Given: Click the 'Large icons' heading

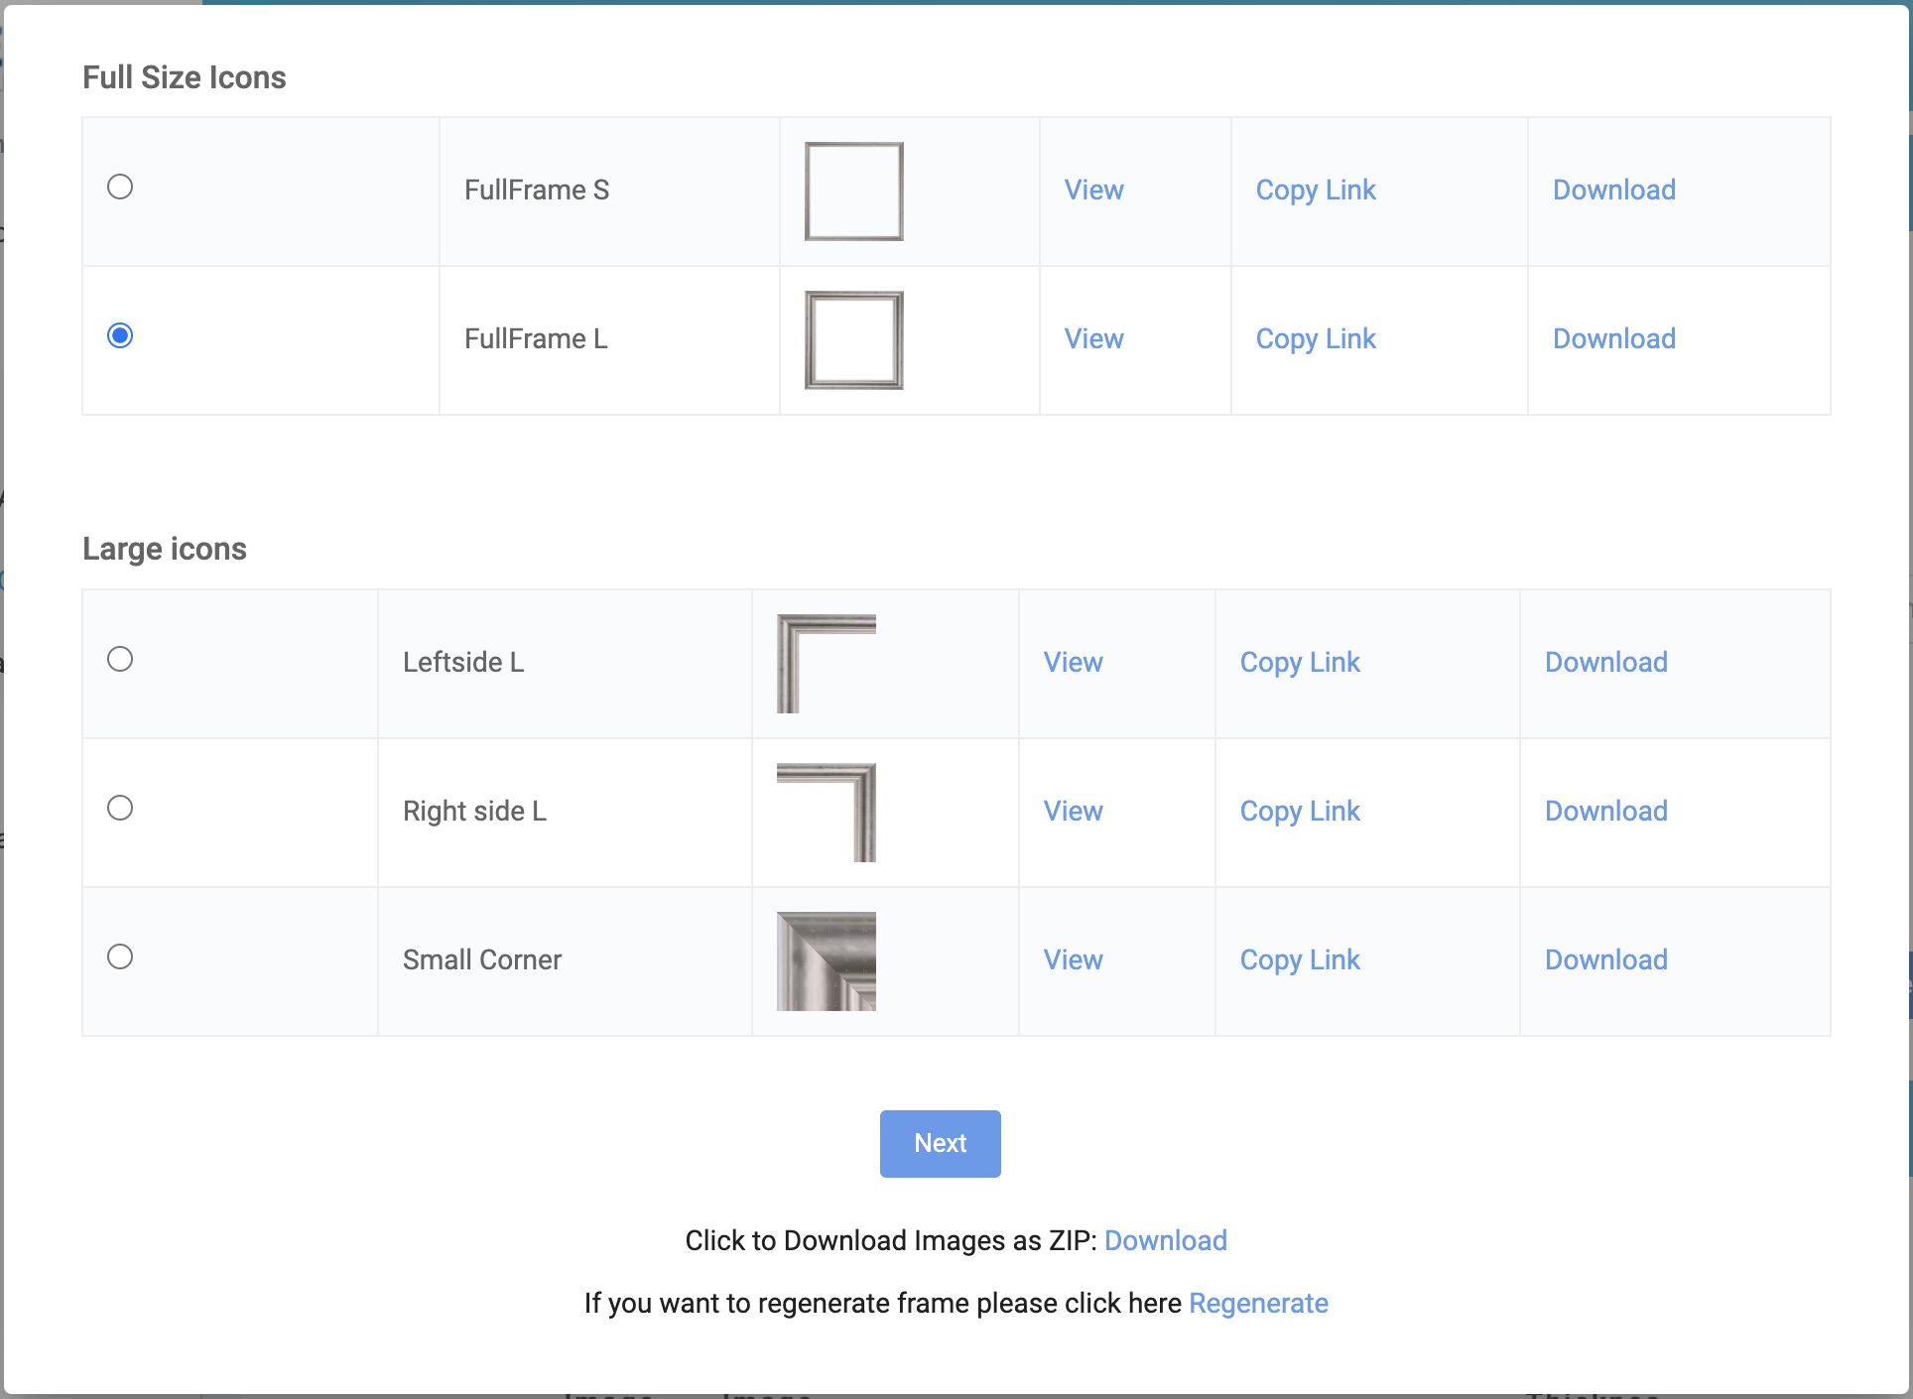Looking at the screenshot, I should pyautogui.click(x=165, y=549).
